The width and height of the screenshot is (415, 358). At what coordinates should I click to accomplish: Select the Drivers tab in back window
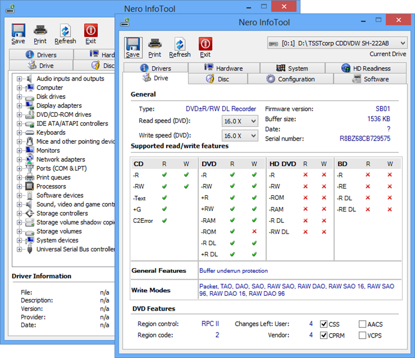pyautogui.click(x=41, y=55)
